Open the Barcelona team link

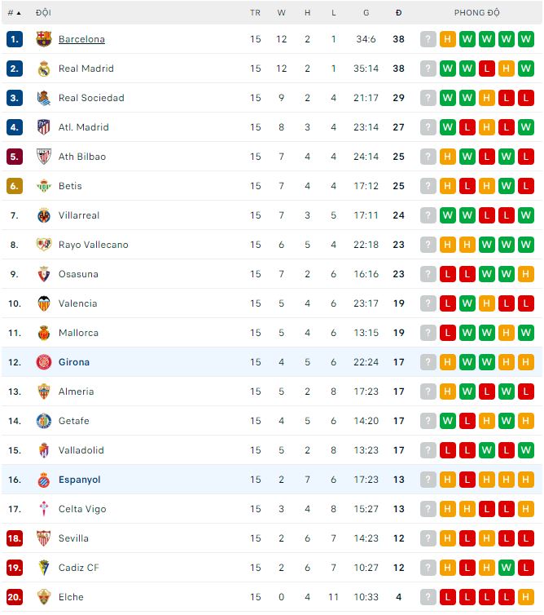coord(81,39)
